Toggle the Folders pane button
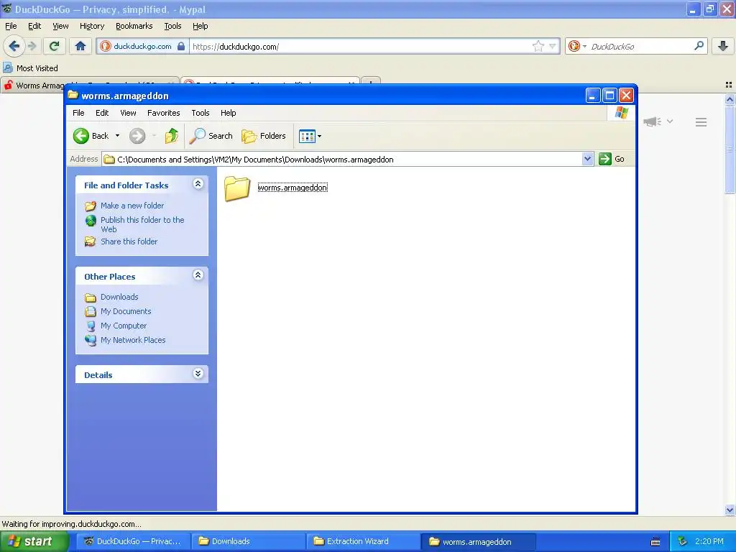The width and height of the screenshot is (736, 552). (264, 136)
